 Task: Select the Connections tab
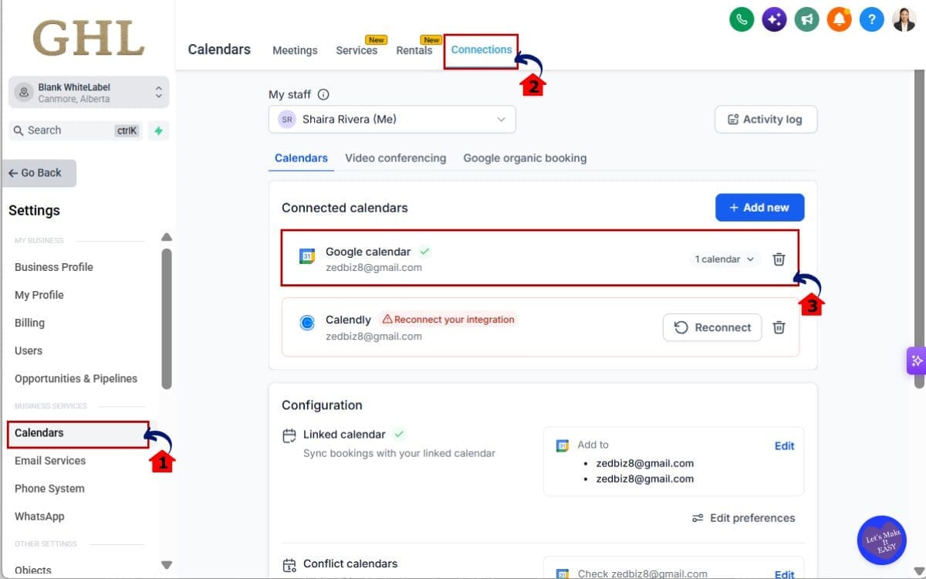[x=482, y=49]
